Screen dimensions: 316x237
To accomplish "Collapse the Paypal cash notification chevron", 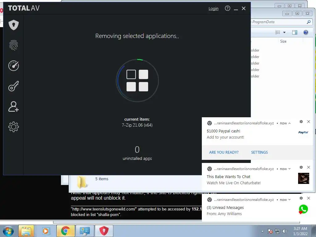I will point(289,123).
